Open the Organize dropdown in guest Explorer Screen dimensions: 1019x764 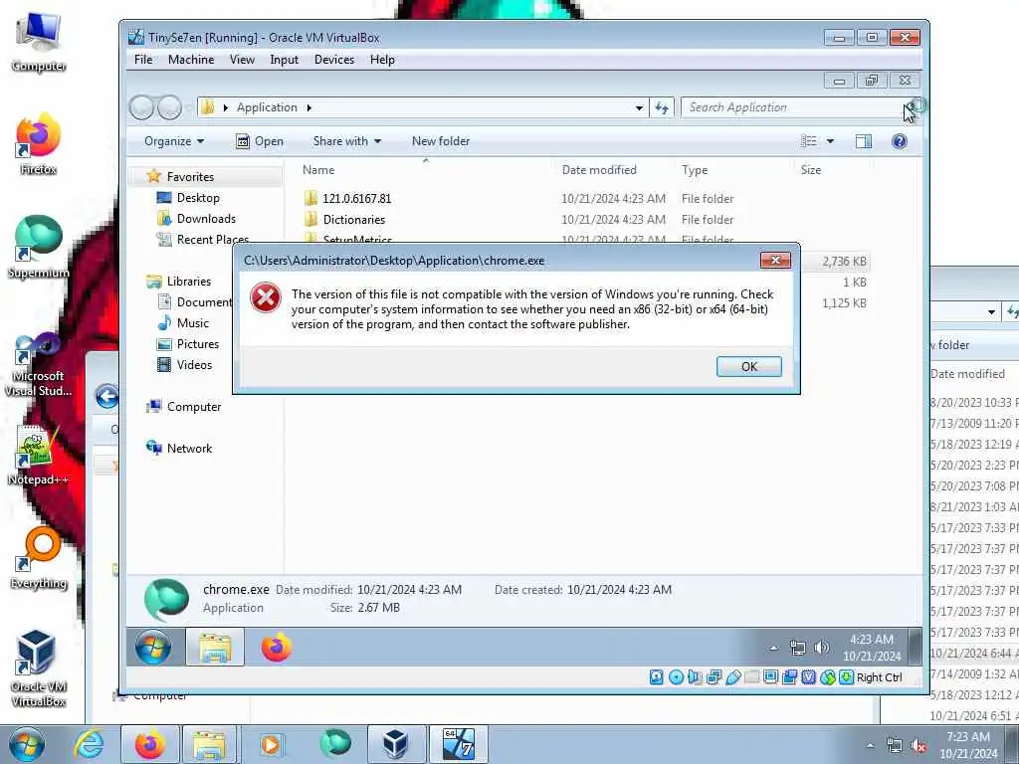pos(173,141)
